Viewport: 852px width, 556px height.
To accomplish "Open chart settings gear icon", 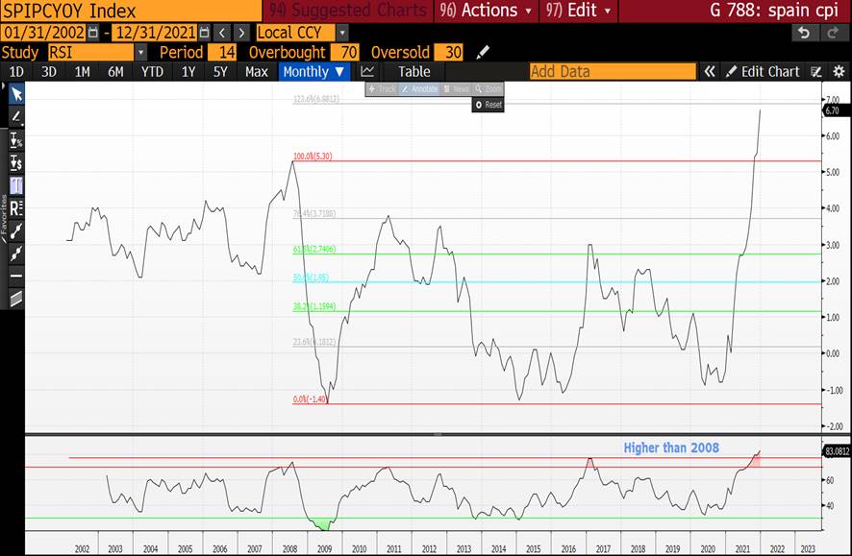I will pos(839,71).
